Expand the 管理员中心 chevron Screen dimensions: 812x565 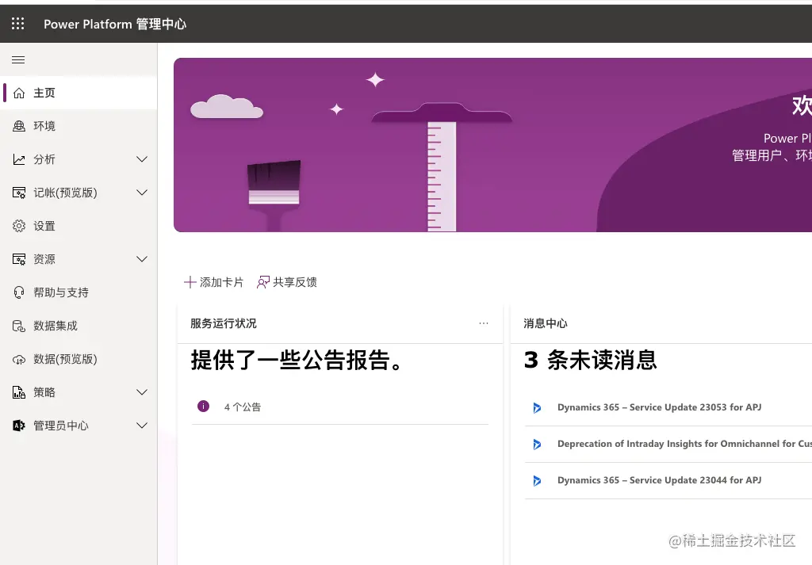[x=142, y=426]
